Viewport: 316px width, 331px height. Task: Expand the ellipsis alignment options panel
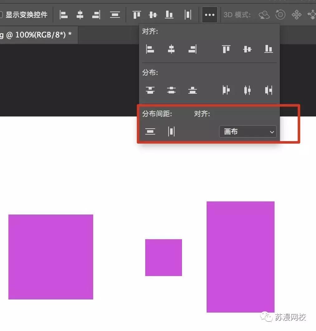(x=209, y=15)
